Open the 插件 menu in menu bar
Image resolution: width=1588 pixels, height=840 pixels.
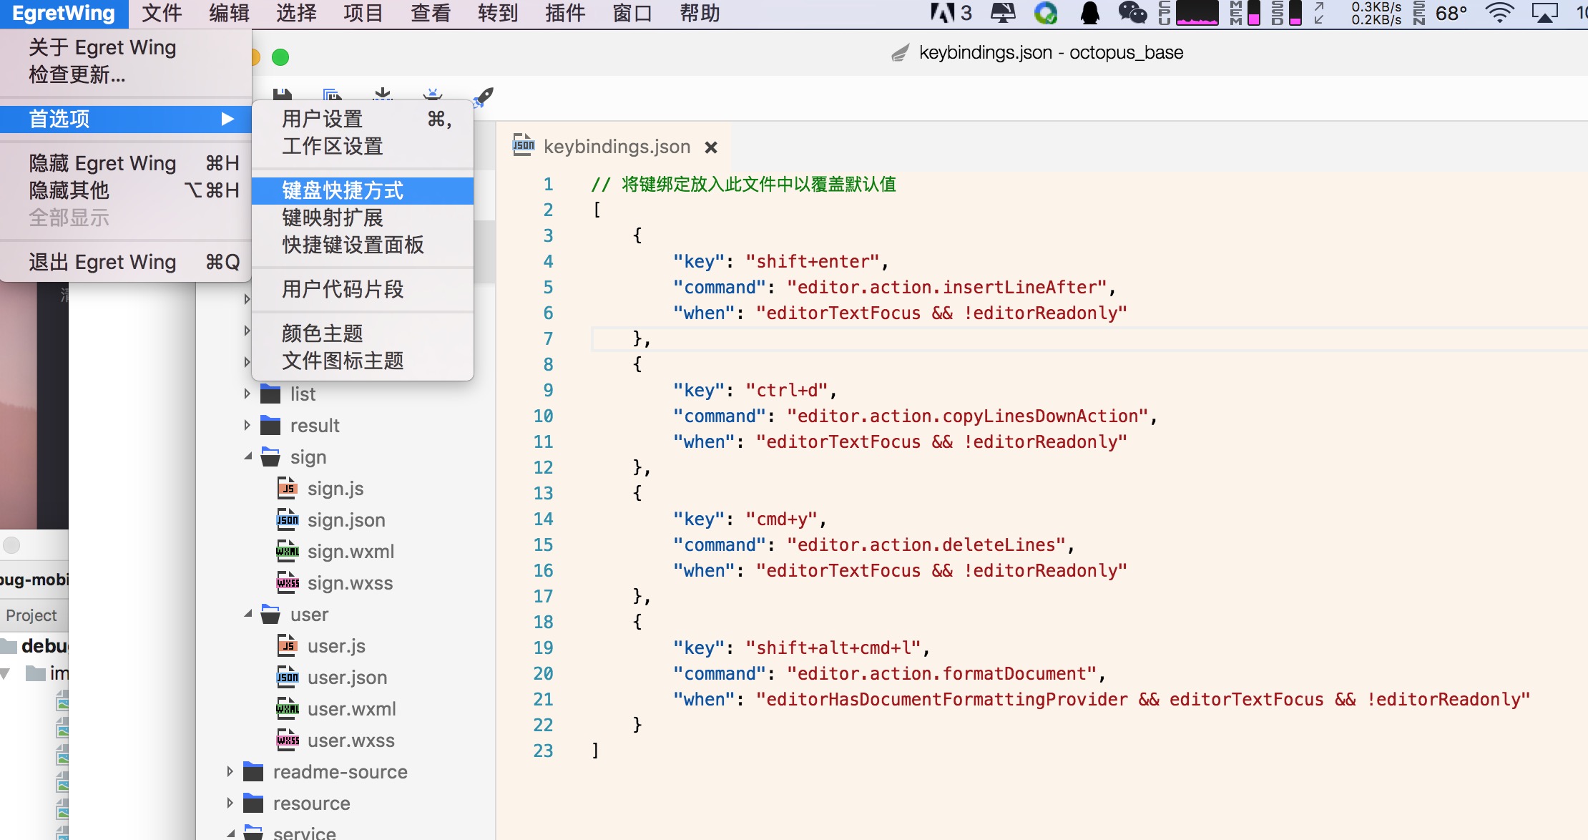click(565, 13)
